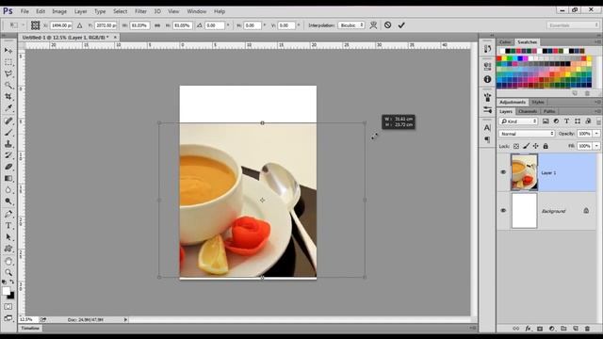Open the status bar info arrow

click(x=125, y=319)
